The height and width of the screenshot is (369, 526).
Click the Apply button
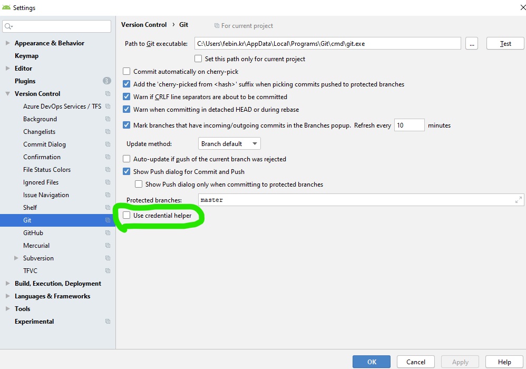[x=460, y=362]
